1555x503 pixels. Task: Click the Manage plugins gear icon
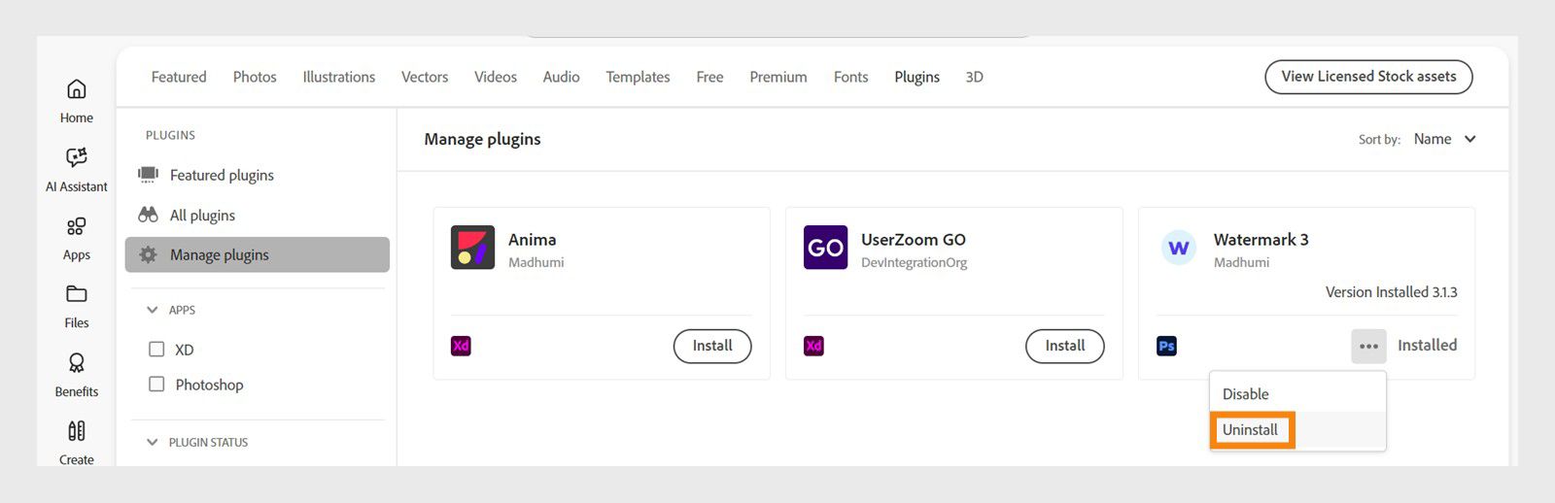click(x=148, y=254)
